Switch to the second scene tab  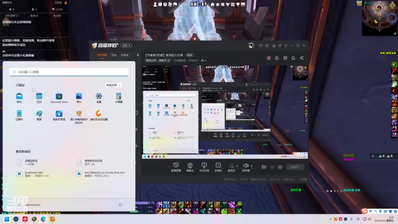click(x=114, y=55)
